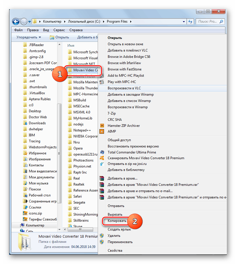
Task: Click the Safari folder icon in file list
Action: coord(70,196)
